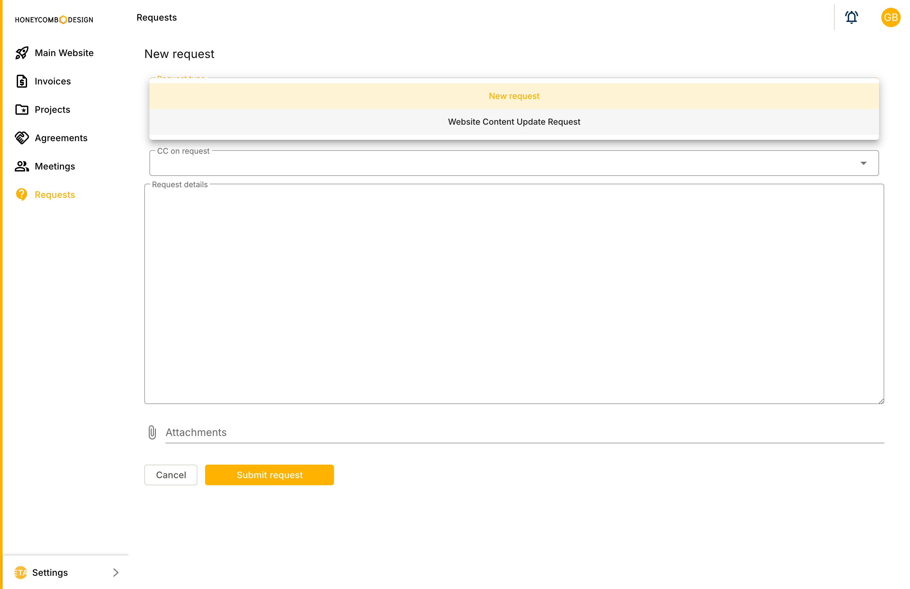This screenshot has height=589, width=910.
Task: Open the Invoices page
Action: [53, 81]
